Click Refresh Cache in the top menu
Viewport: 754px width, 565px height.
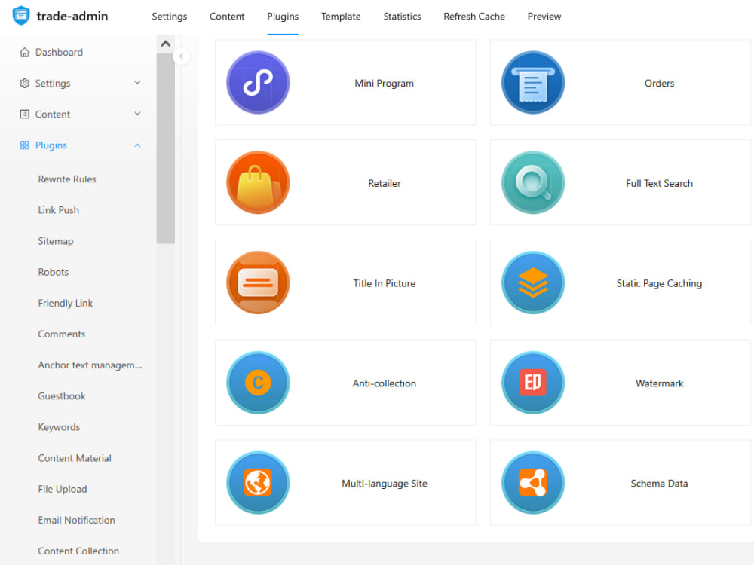point(474,17)
